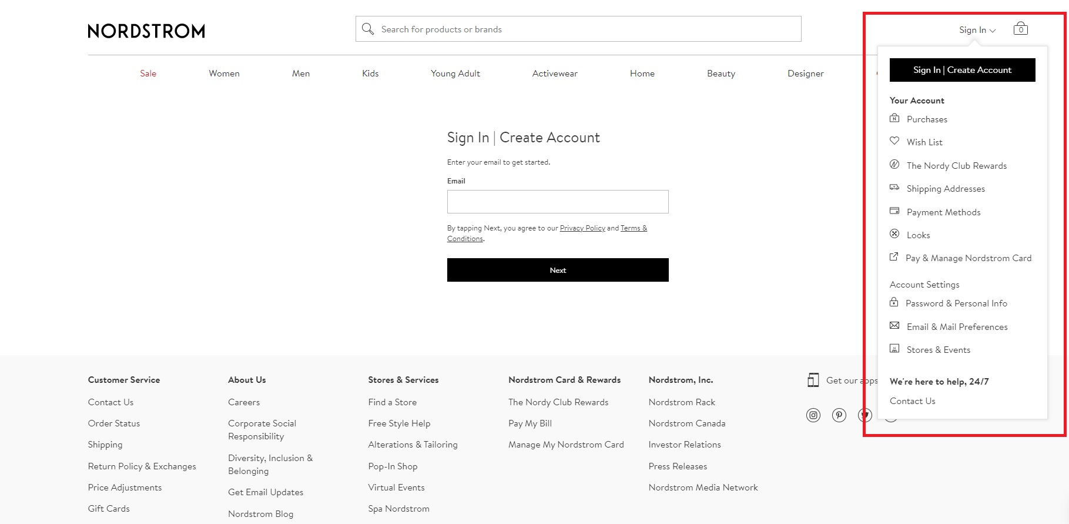Click the Looks icon
Screen dimensions: 1069x524
point(894,234)
